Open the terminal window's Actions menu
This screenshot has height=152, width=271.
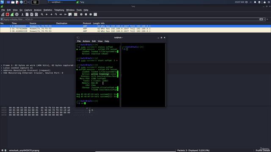(86, 41)
